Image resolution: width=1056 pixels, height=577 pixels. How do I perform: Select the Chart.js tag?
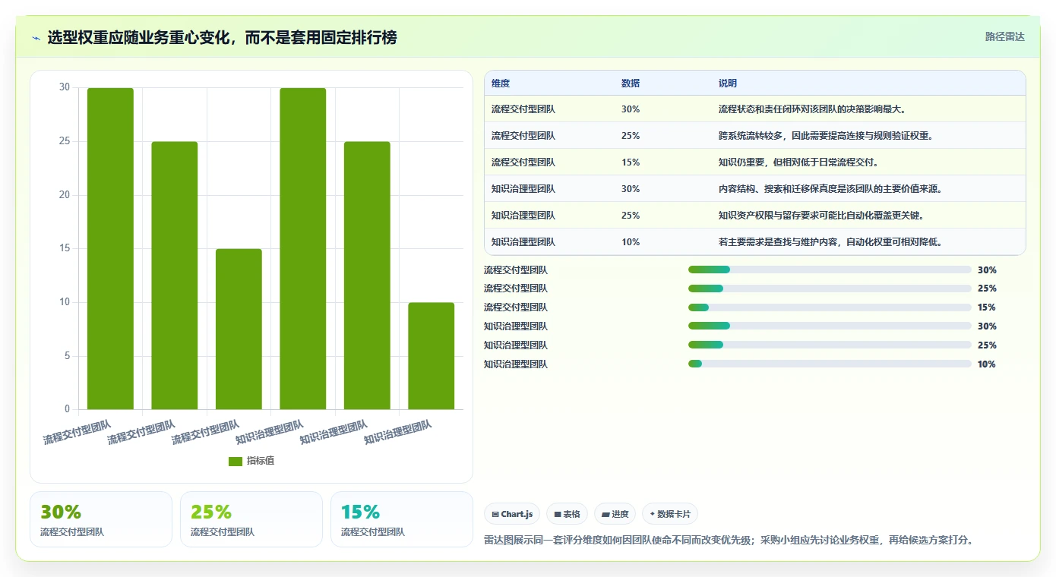(x=513, y=514)
